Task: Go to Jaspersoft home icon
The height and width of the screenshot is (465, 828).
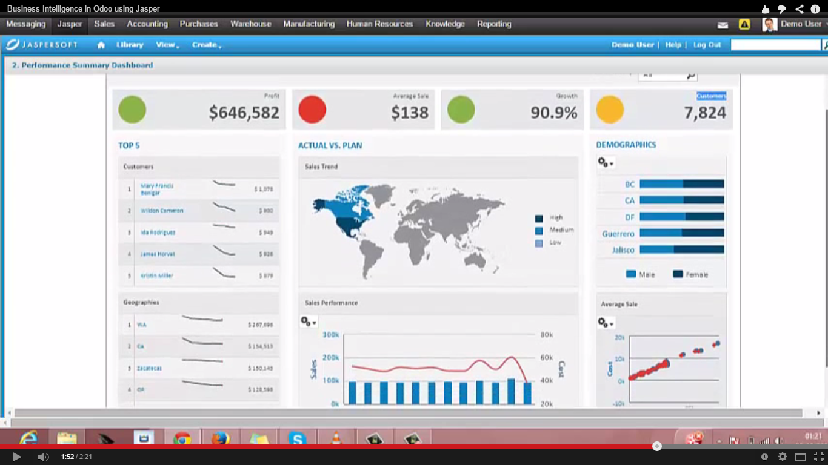Action: [101, 45]
